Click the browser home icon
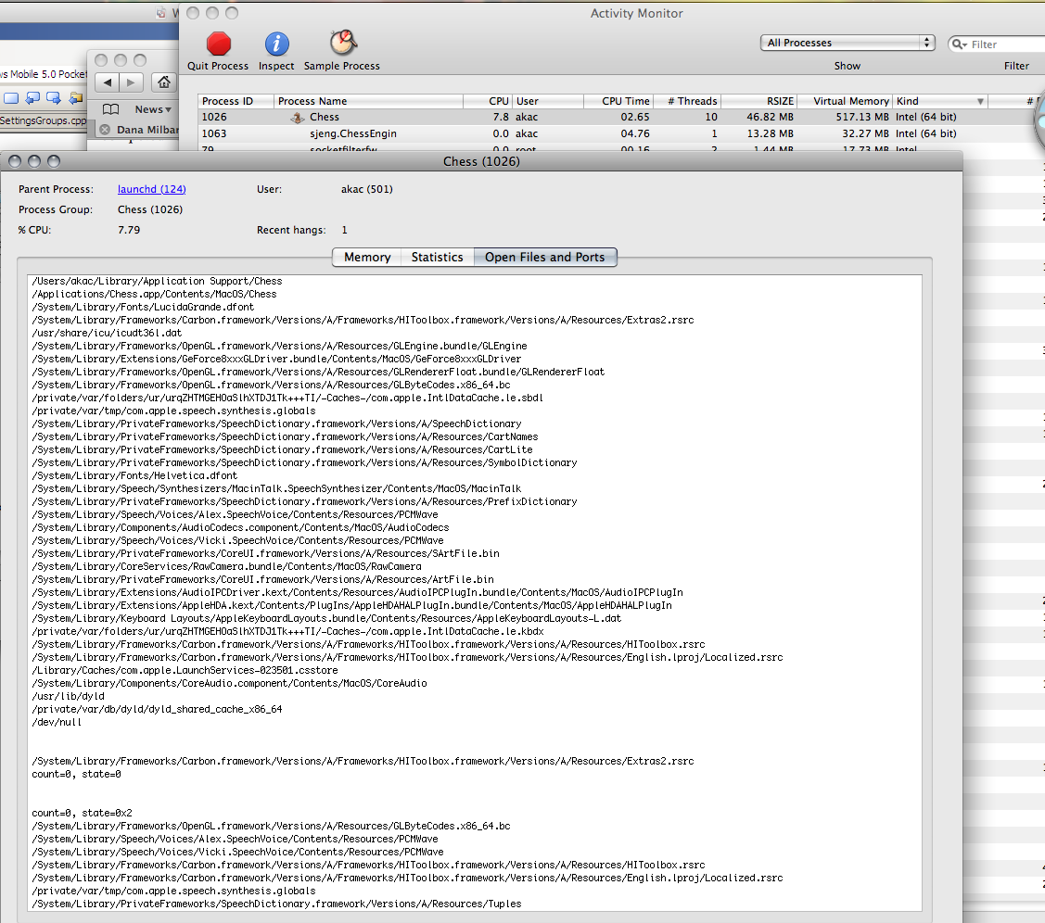This screenshot has height=923, width=1045. [164, 82]
